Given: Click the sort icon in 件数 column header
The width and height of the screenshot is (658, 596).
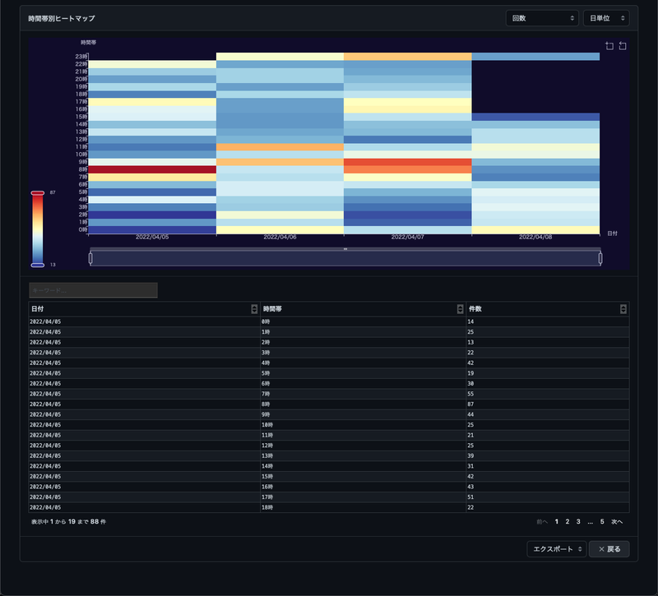Looking at the screenshot, I should pyautogui.click(x=623, y=309).
